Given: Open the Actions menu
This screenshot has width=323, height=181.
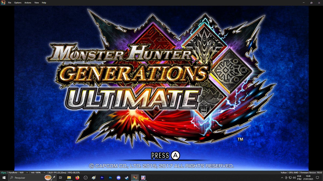Looking at the screenshot, I should click(x=28, y=3).
